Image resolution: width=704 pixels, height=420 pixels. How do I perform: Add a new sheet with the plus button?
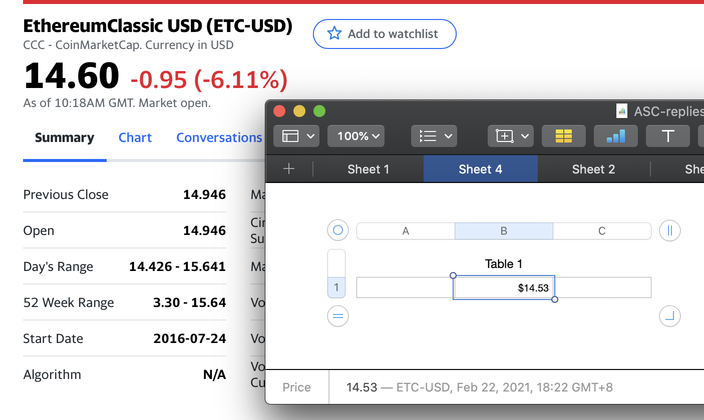(289, 169)
